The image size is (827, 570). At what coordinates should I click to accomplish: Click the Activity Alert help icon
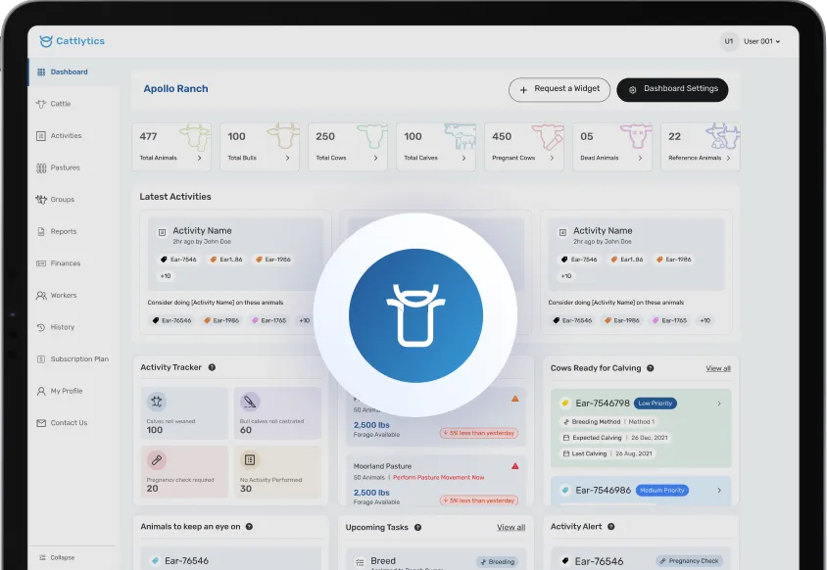[610, 526]
